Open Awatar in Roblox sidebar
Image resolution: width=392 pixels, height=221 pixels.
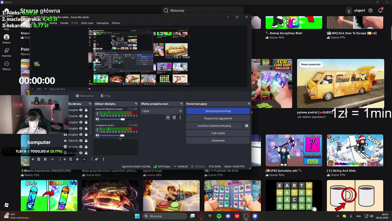pos(6,39)
